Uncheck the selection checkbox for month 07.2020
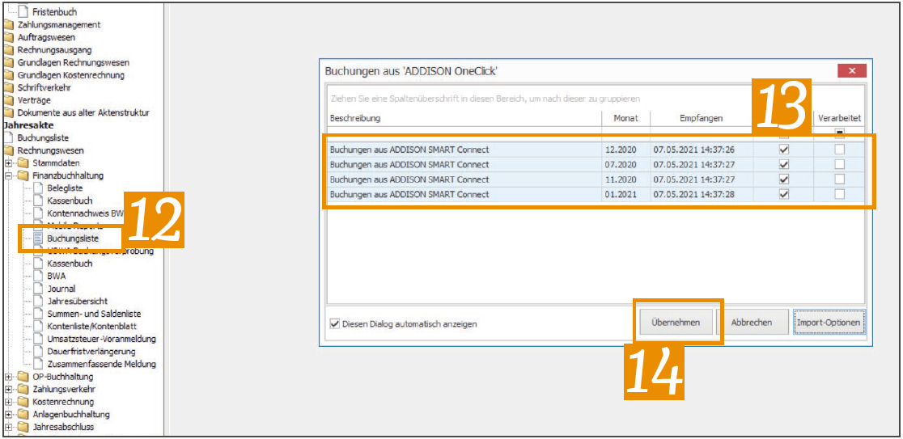 point(783,165)
